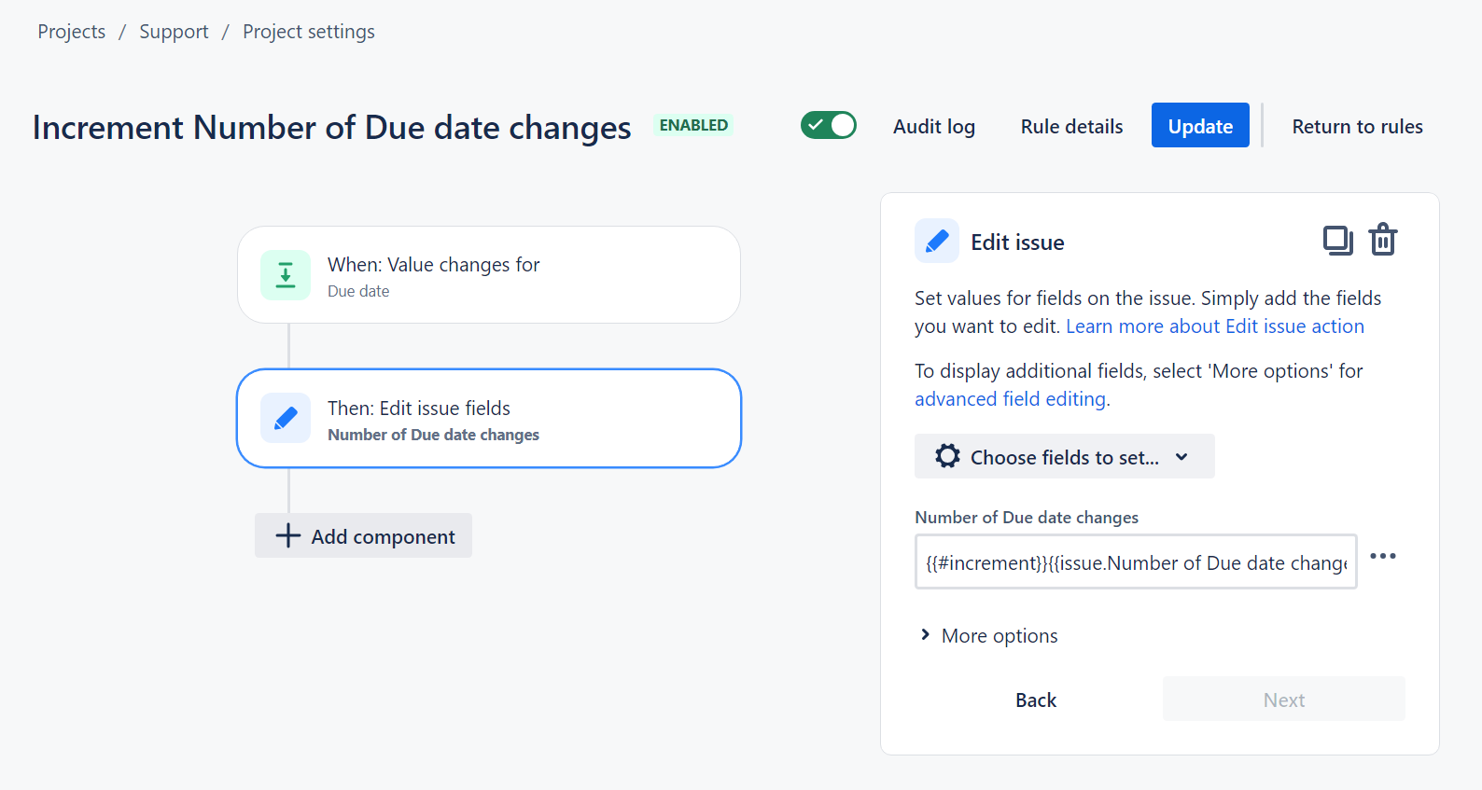Click the plus icon to add component
Screen dimensions: 1482x790
coord(288,535)
